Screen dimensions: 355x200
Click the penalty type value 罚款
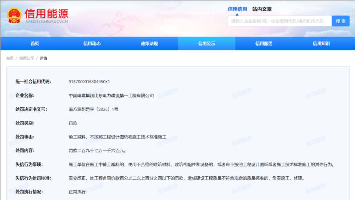point(73,123)
